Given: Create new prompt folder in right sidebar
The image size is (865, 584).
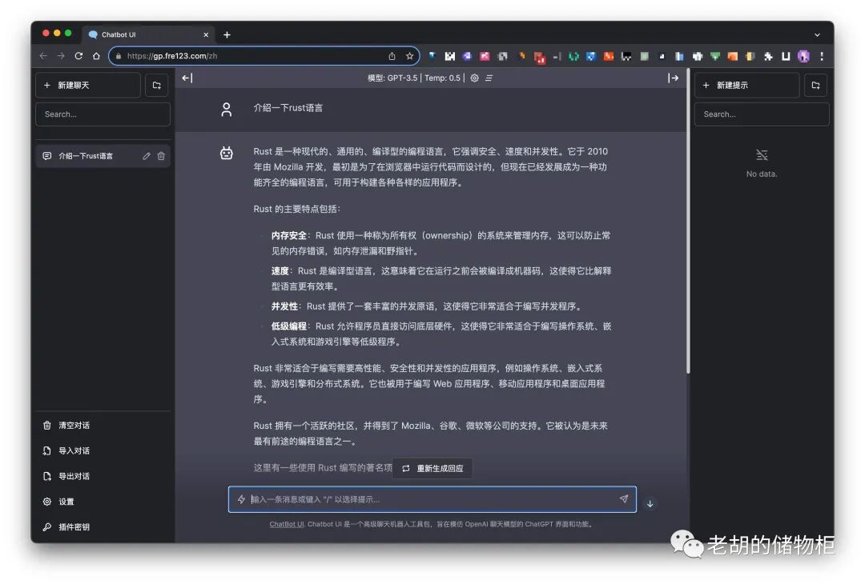Looking at the screenshot, I should tap(815, 86).
